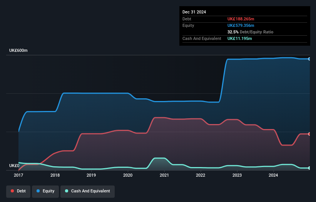316x202 pixels.
Task: Click the Cash And Equivalent tooltip label
Action: click(202, 38)
